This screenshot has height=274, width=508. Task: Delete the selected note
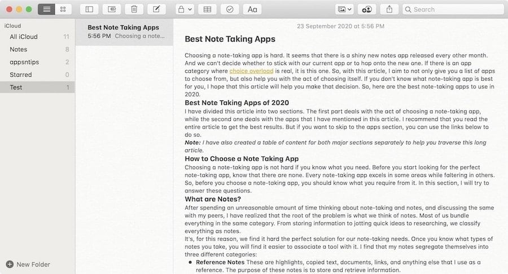134,9
